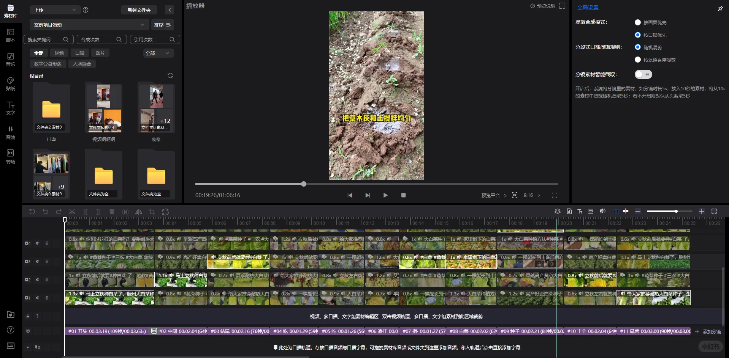The height and width of the screenshot is (358, 729).
Task: Click the redo arrow in timeline toolbar
Action: (59, 212)
